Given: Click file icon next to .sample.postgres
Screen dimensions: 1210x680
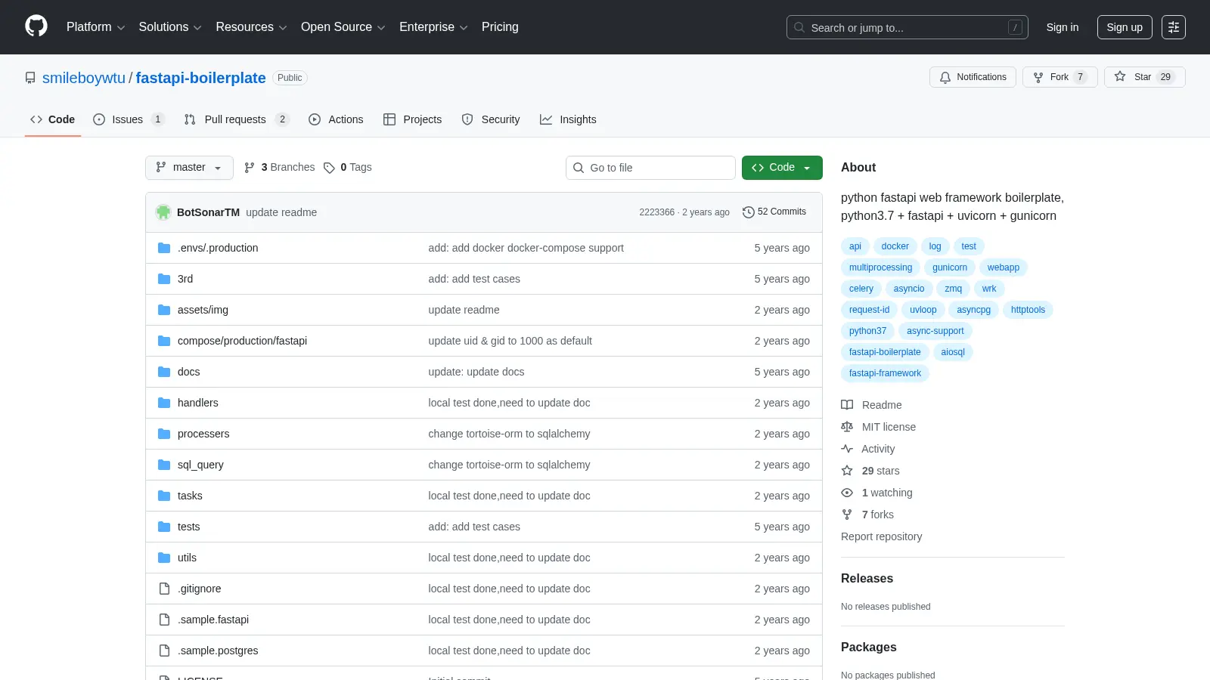Looking at the screenshot, I should coord(164,651).
